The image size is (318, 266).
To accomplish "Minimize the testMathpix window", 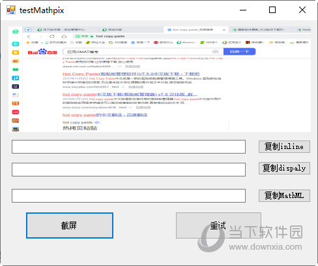I will click(x=243, y=10).
